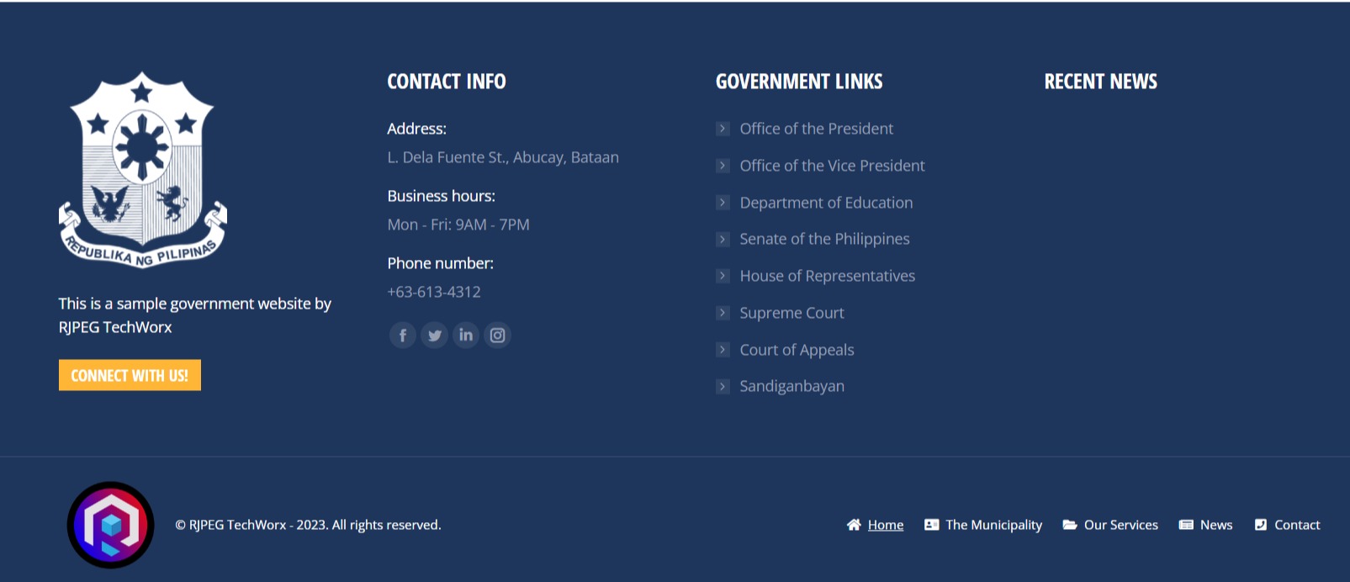Click the folder icon beside Our Services
The image size is (1350, 582).
click(x=1069, y=525)
